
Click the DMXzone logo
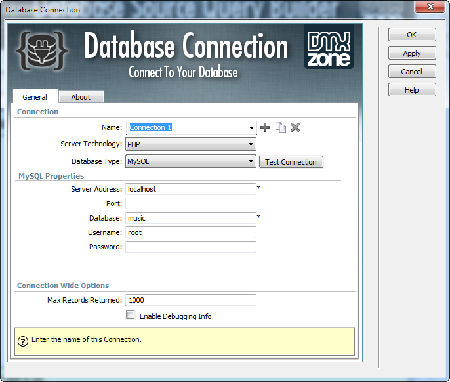pyautogui.click(x=329, y=47)
